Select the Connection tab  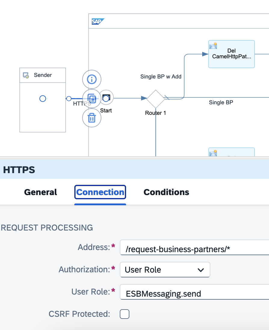(100, 192)
